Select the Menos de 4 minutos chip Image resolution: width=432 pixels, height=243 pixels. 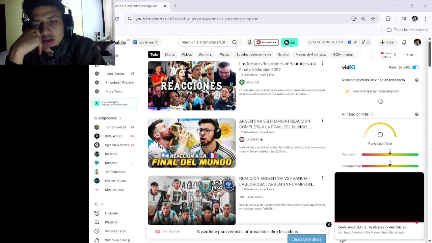[310, 54]
